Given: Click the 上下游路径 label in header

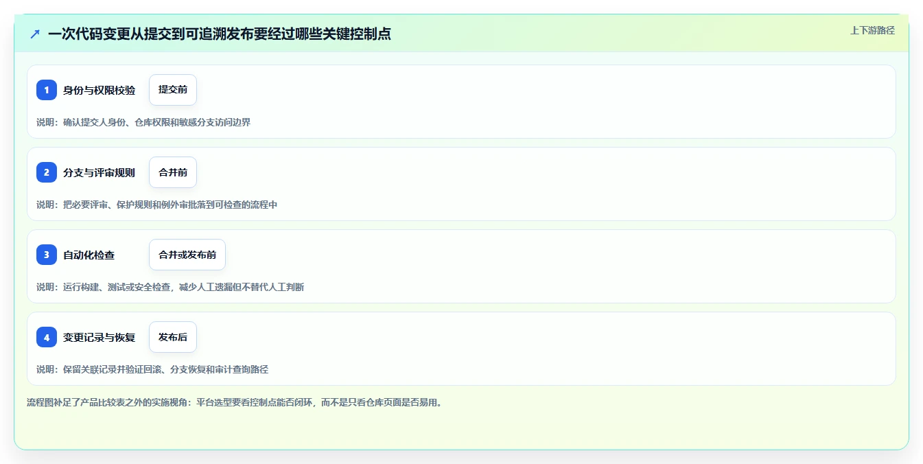Looking at the screenshot, I should pyautogui.click(x=872, y=30).
